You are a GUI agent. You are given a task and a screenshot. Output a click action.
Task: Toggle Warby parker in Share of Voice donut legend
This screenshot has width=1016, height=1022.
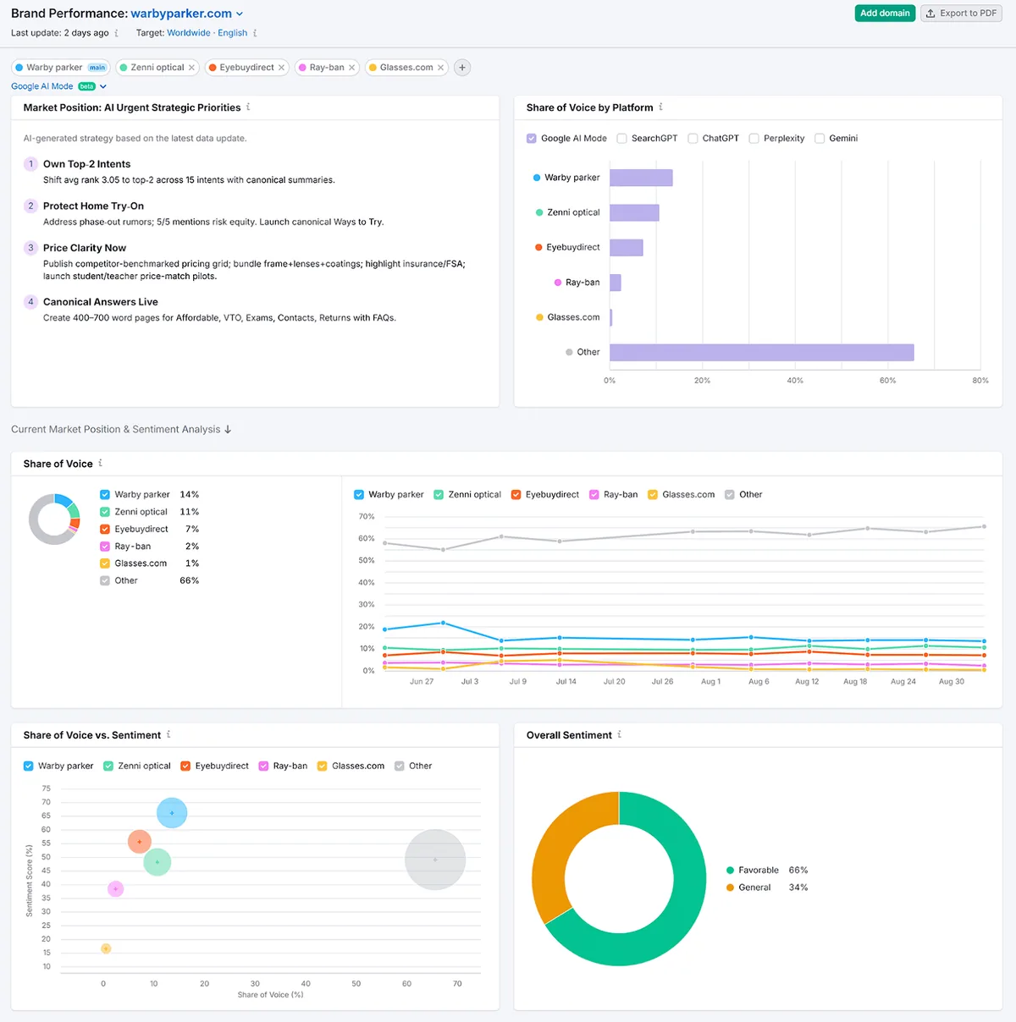(105, 495)
